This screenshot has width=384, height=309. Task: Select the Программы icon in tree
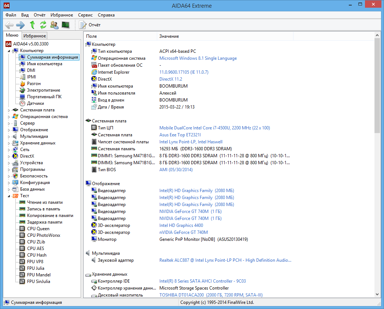click(15, 169)
